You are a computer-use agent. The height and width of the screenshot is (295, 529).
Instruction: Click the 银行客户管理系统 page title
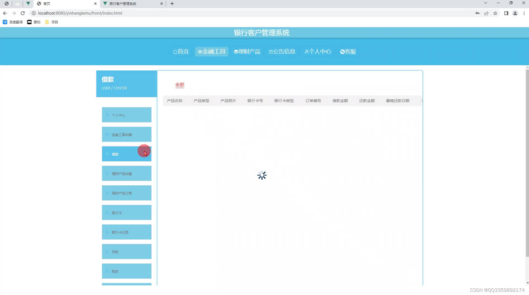[261, 33]
